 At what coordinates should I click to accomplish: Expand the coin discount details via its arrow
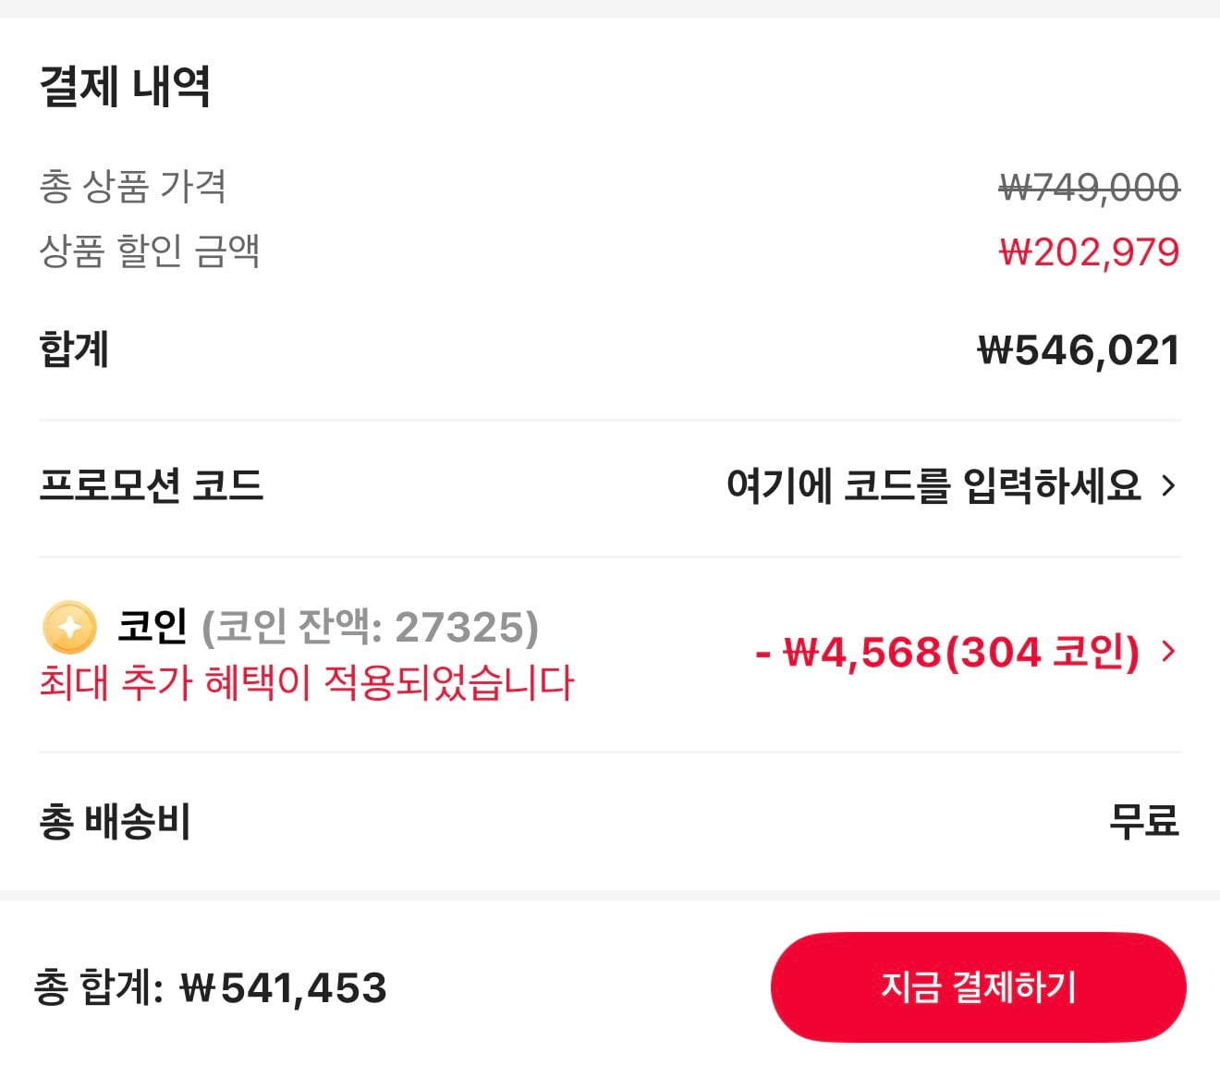tap(1169, 652)
